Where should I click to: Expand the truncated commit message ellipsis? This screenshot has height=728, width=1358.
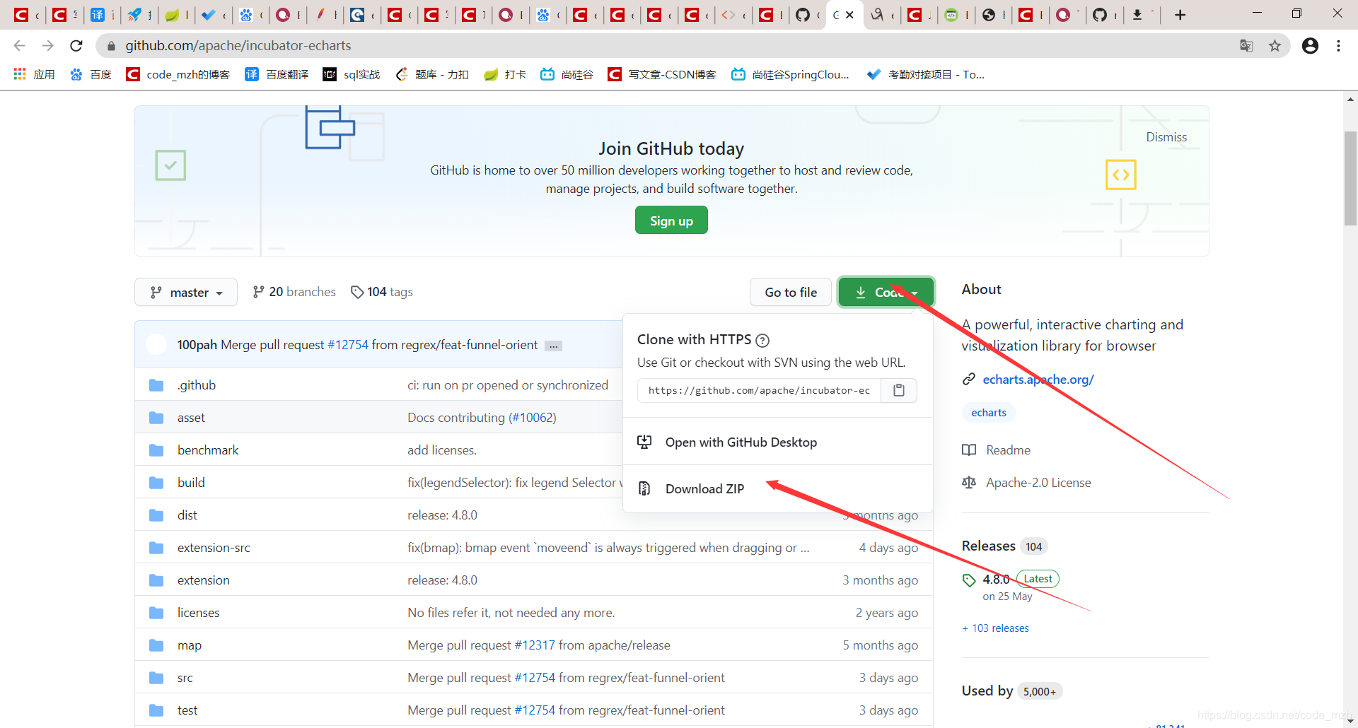[x=554, y=346]
